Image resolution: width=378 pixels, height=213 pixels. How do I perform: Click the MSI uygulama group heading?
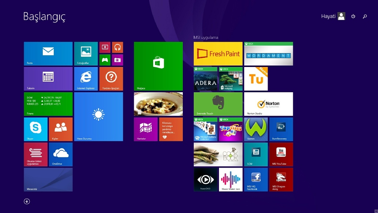[206, 37]
